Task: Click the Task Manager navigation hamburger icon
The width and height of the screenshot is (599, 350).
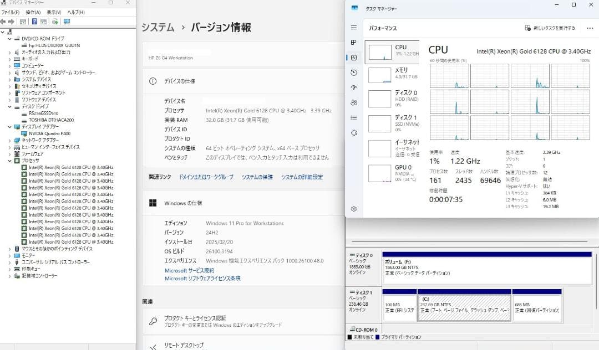Action: click(353, 27)
